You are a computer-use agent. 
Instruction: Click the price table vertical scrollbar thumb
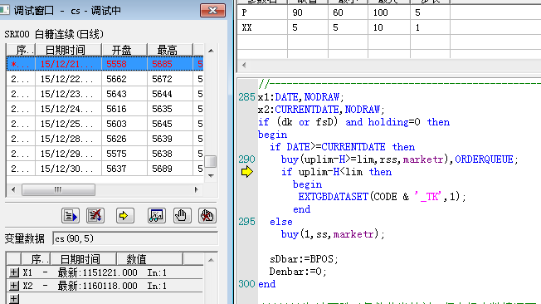[211, 161]
